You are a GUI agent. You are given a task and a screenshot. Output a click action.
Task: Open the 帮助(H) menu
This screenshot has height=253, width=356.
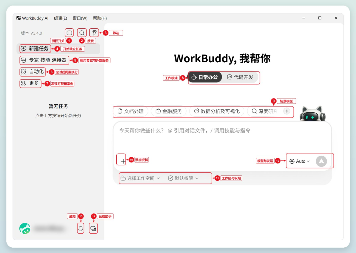[100, 18]
